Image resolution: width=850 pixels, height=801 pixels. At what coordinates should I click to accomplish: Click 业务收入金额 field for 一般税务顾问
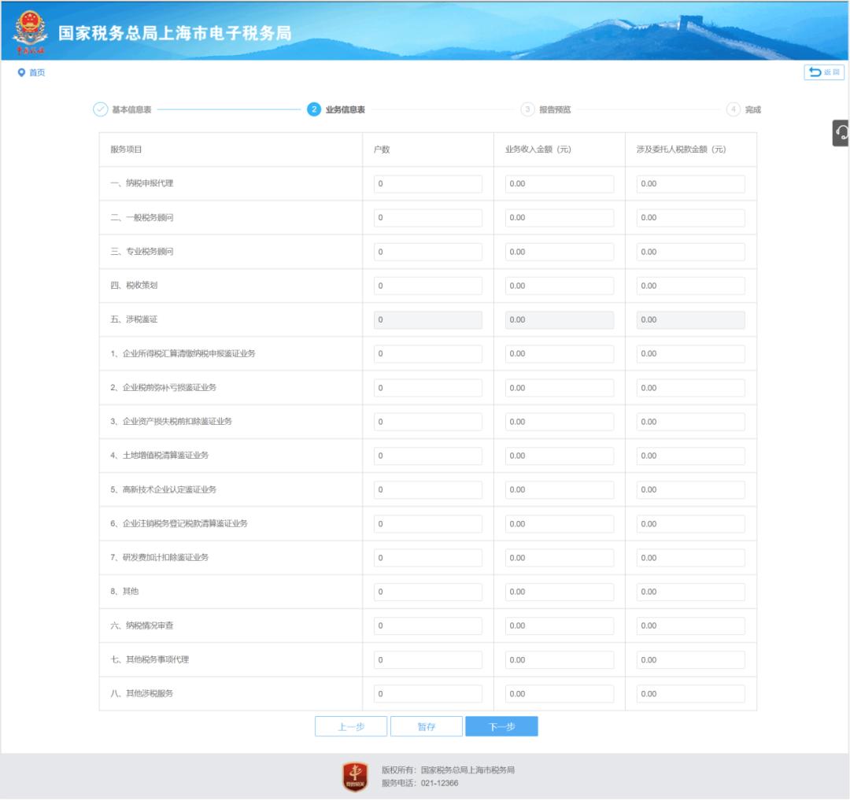(559, 218)
